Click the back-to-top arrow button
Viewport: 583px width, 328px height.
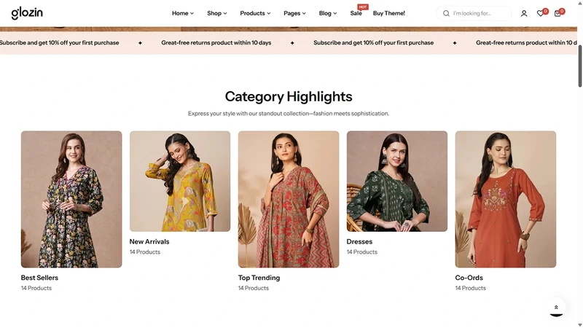tap(556, 308)
